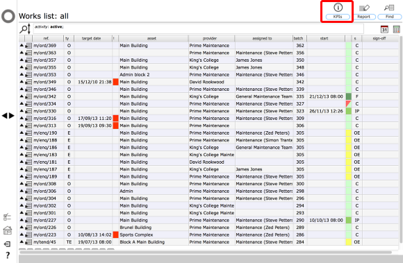Expand row m/enq/190 triangle
This screenshot has height=263, width=403.
22,133
